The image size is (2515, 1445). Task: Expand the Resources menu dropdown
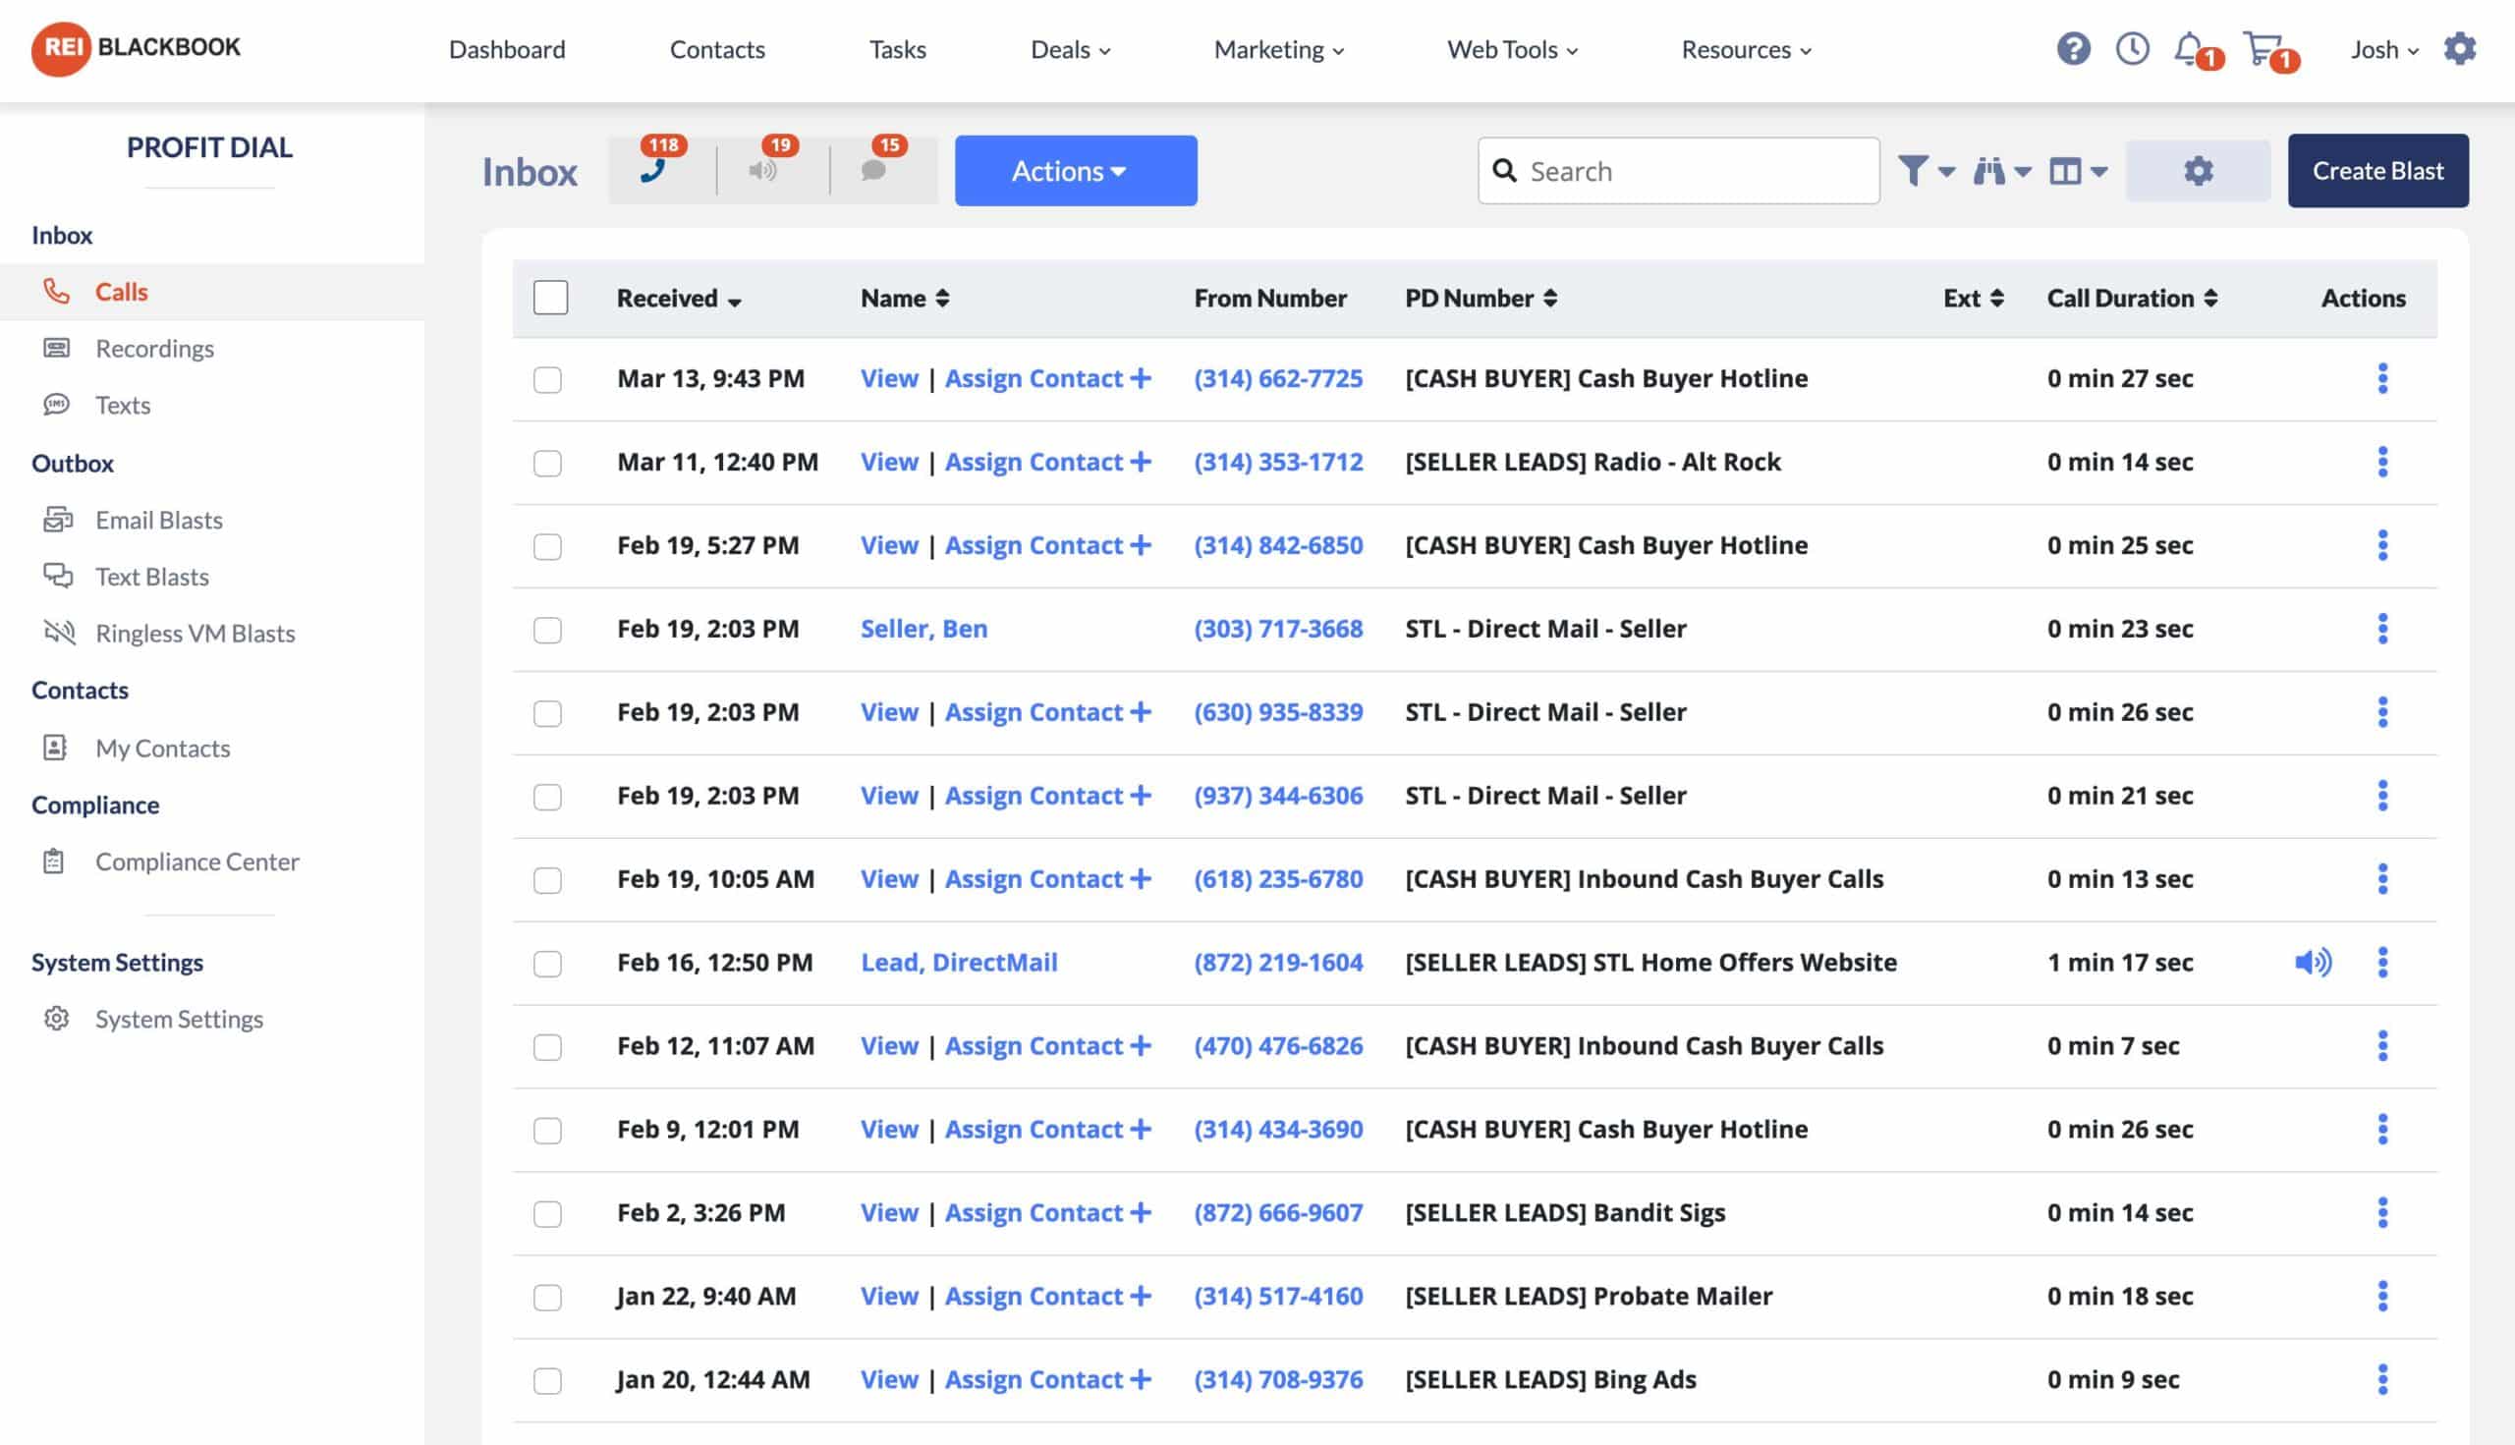1746,50
